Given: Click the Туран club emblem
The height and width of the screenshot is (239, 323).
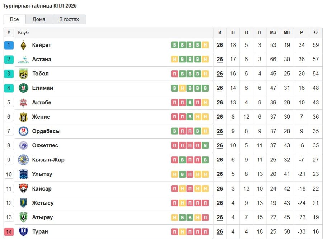Looking at the screenshot, I should 23,232.
